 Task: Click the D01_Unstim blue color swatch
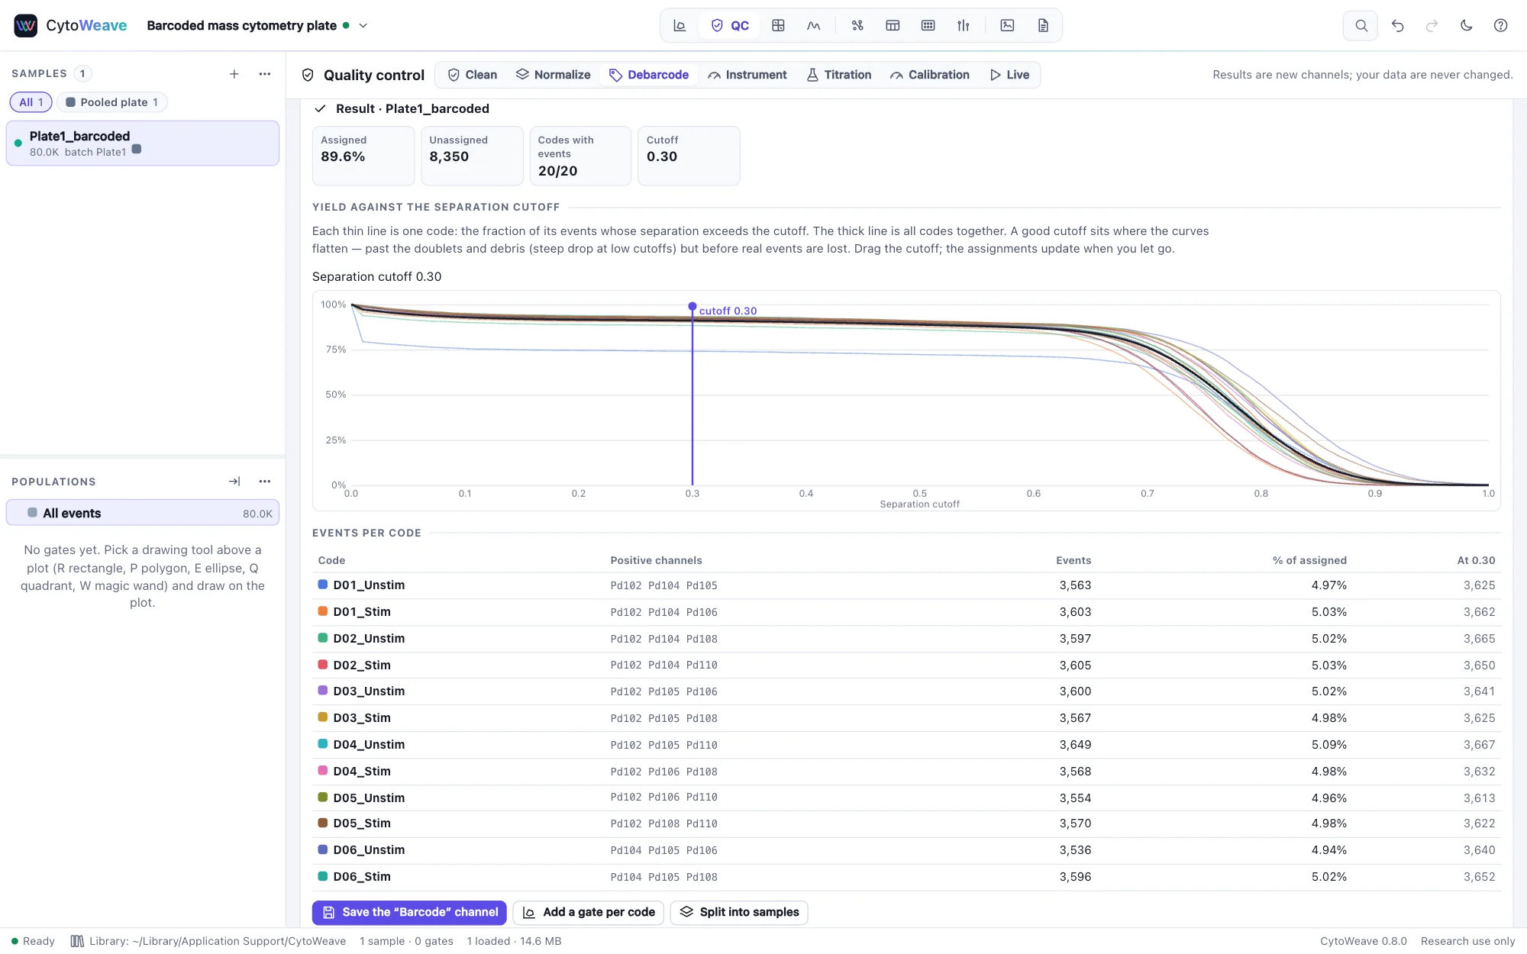323,585
